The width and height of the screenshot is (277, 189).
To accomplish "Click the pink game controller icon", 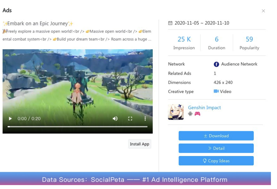I will (197, 114).
